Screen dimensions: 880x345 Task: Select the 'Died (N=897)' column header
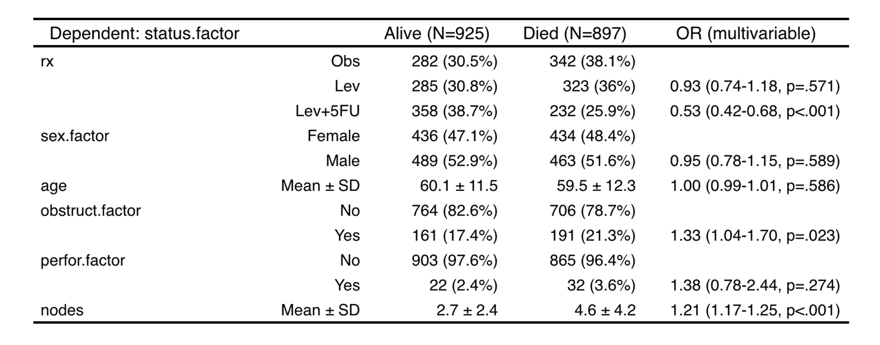[574, 34]
